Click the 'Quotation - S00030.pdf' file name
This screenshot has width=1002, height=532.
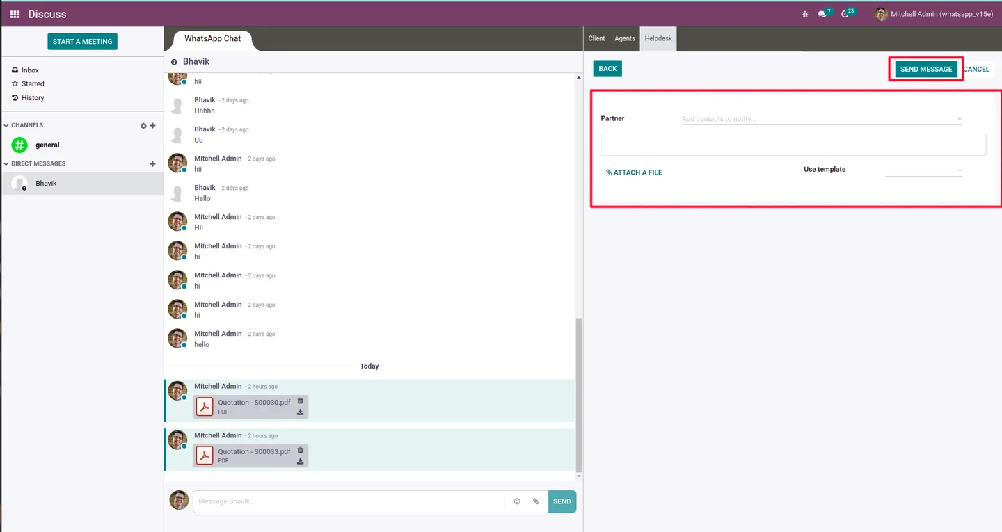click(254, 403)
